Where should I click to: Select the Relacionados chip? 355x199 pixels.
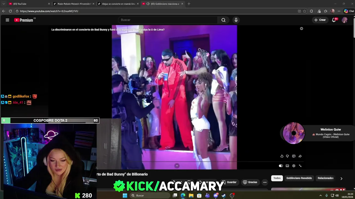click(326, 178)
